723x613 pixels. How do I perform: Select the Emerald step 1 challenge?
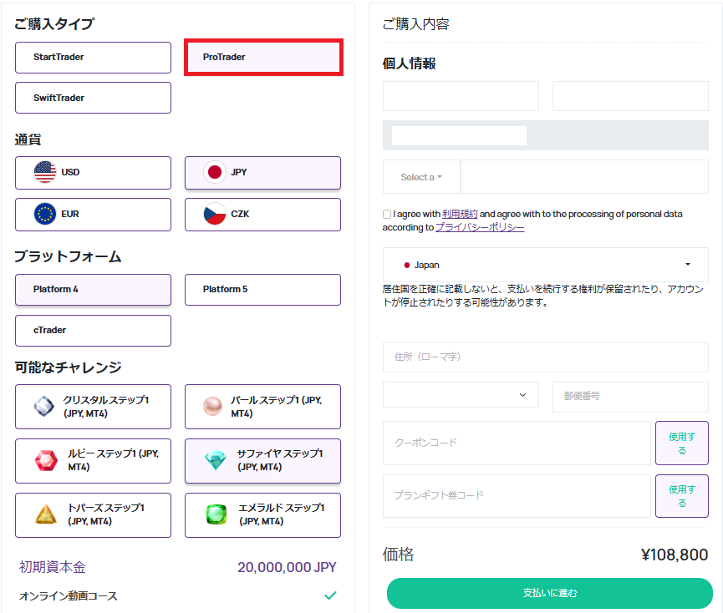(262, 515)
